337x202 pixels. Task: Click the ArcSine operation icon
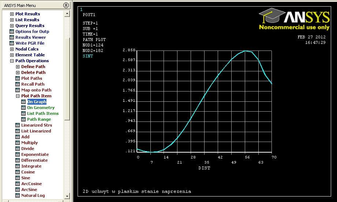pos(18,190)
